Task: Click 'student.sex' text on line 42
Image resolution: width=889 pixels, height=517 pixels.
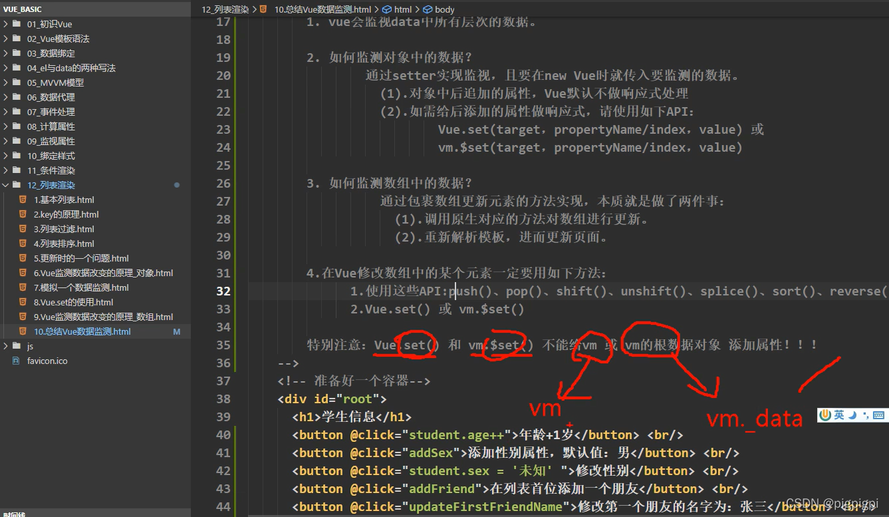Action: point(449,470)
